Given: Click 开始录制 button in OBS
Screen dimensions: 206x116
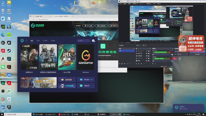Looking at the screenshot, I should 197,54.
